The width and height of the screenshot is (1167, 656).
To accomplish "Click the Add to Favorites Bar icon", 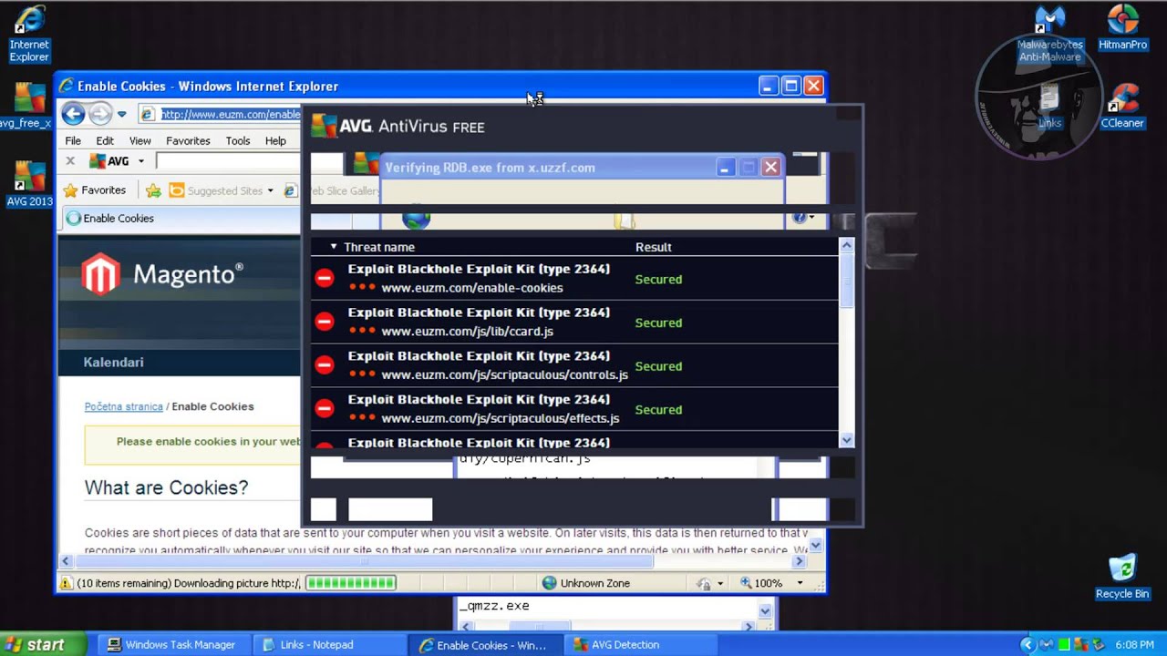I will pos(153,190).
